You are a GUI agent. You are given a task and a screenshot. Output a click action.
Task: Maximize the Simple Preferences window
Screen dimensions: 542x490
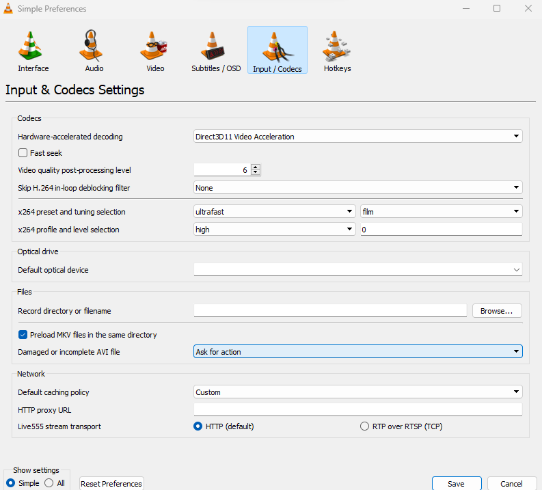[497, 8]
